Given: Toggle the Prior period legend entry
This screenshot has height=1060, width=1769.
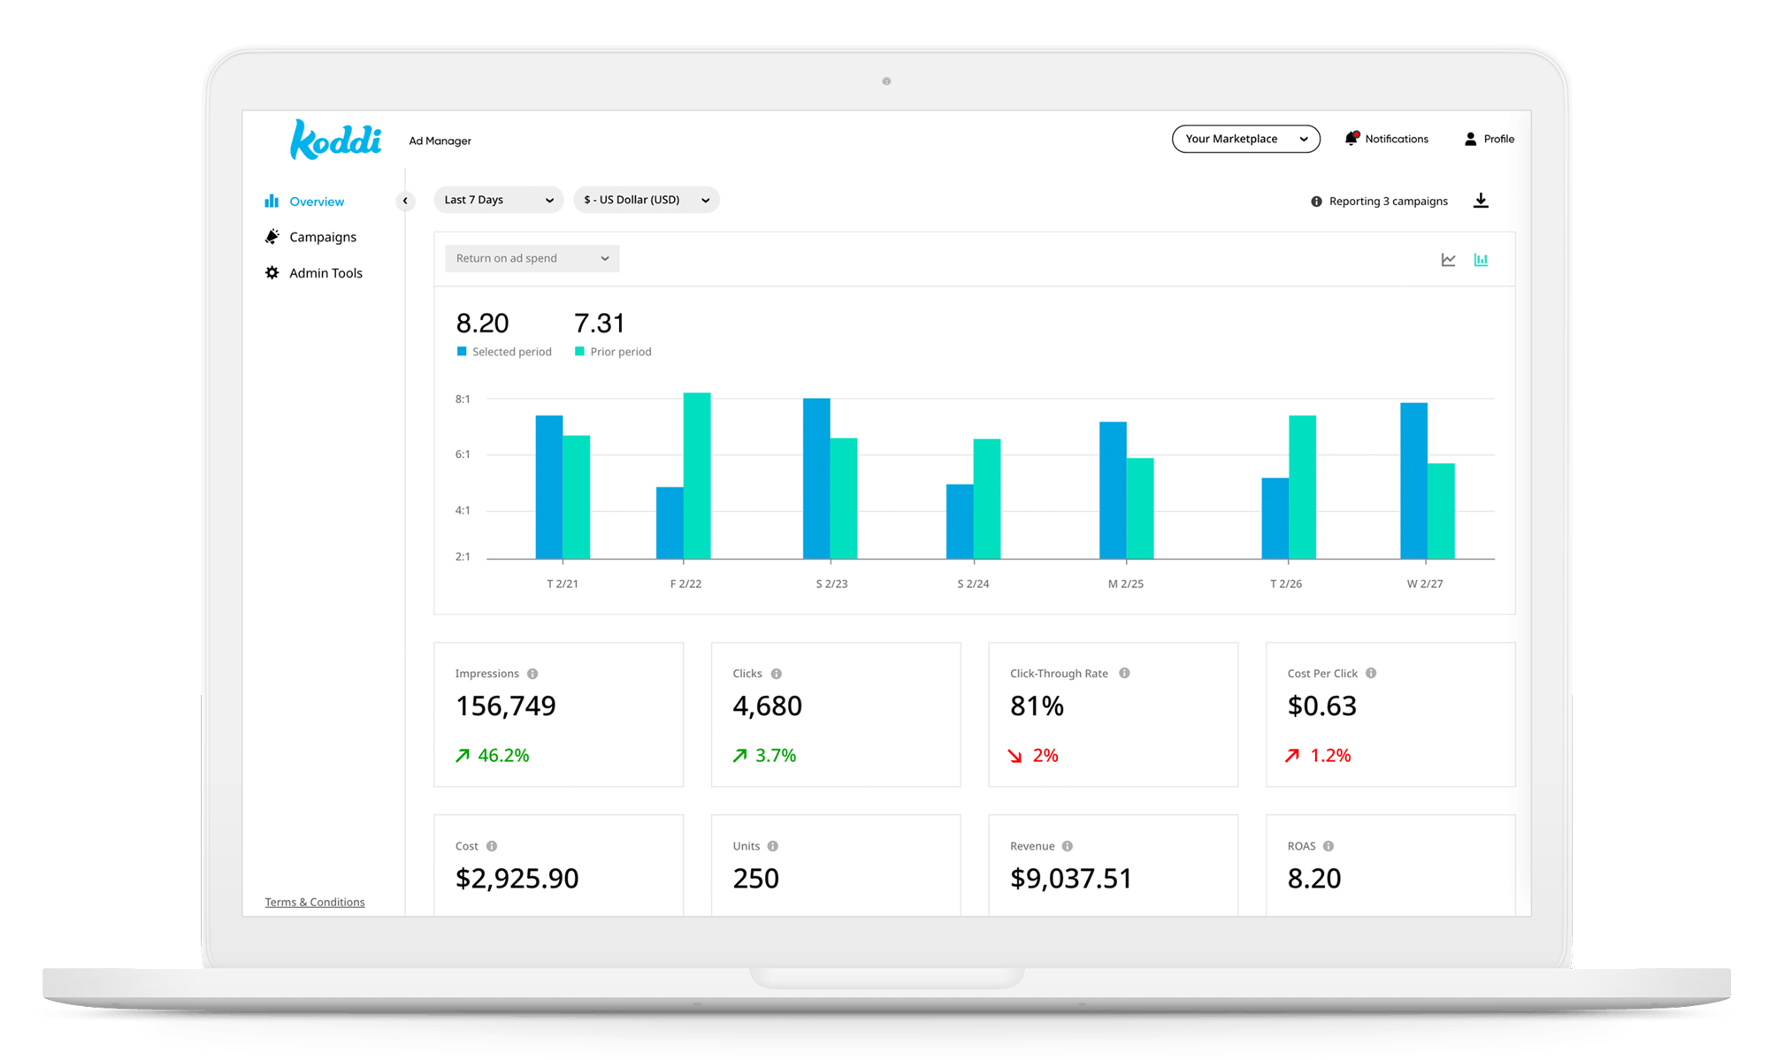Looking at the screenshot, I should [x=612, y=351].
